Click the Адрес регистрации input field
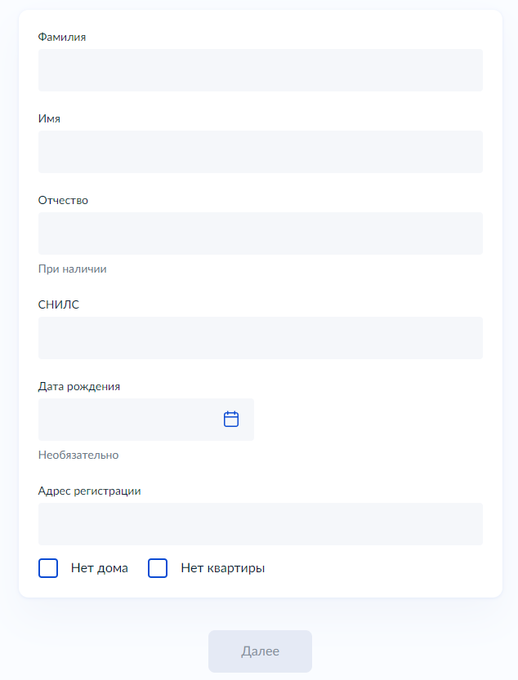 tap(260, 524)
